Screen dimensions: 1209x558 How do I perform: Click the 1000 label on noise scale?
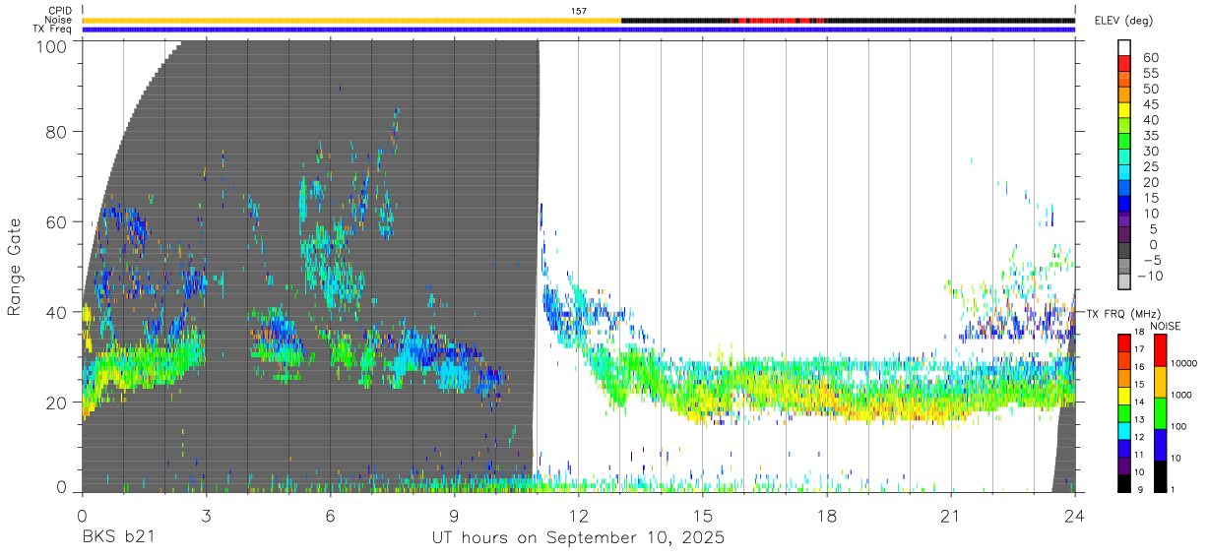tap(1182, 395)
